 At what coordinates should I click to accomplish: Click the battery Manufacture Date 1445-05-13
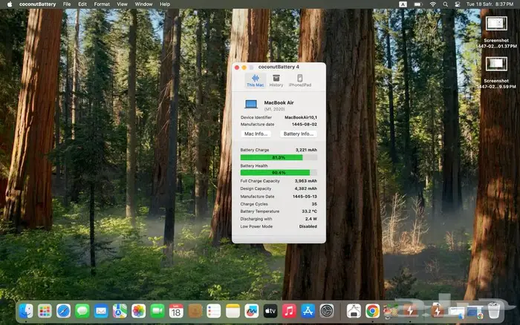(305, 197)
